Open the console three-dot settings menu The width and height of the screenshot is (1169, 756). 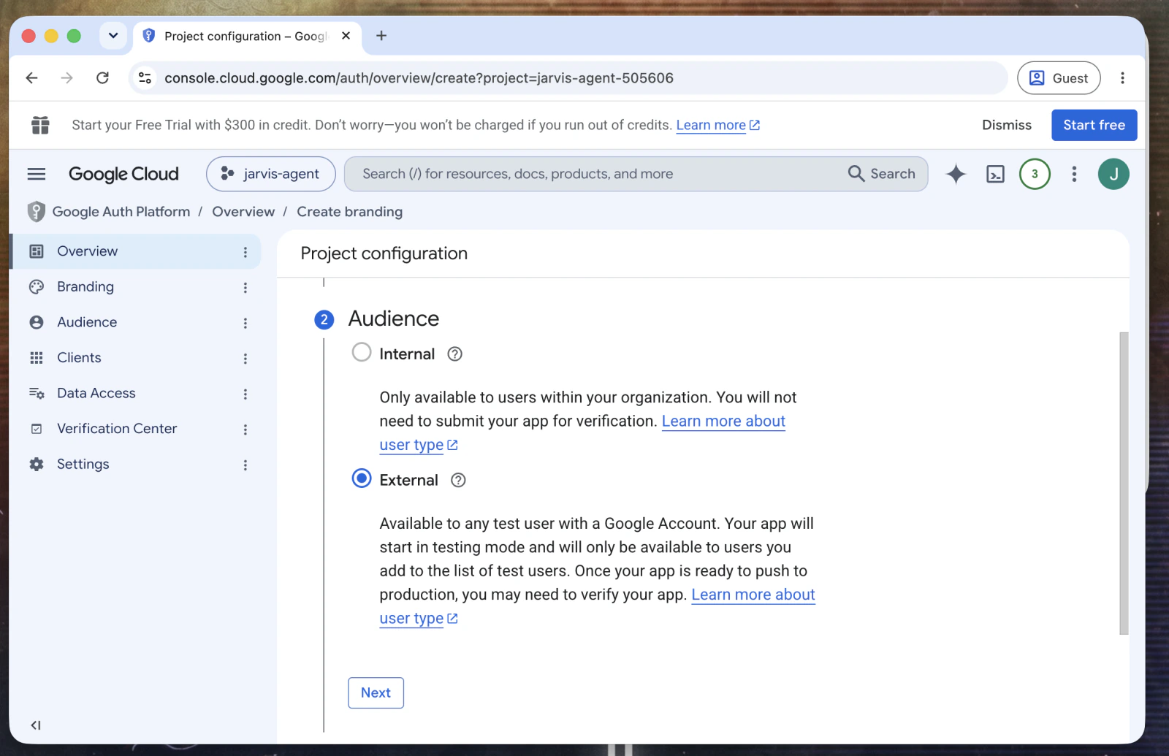click(x=1074, y=174)
